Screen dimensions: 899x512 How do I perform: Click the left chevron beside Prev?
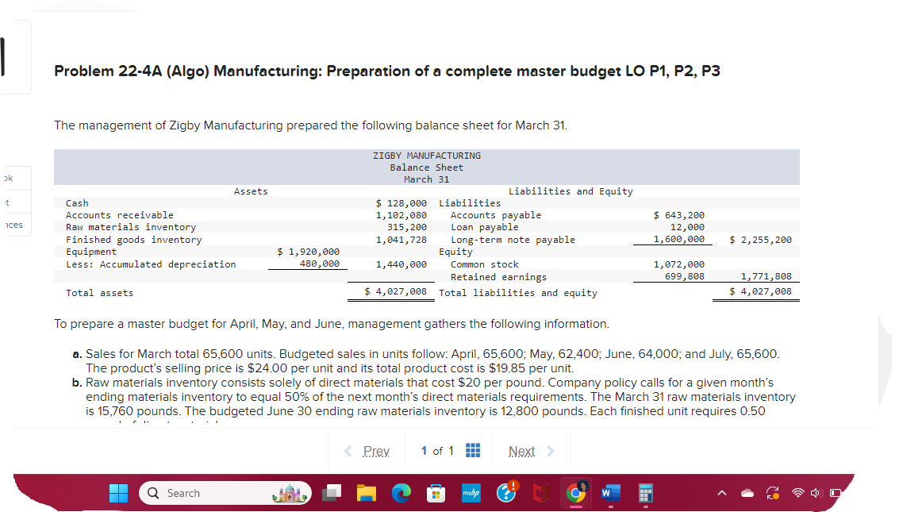coord(348,451)
